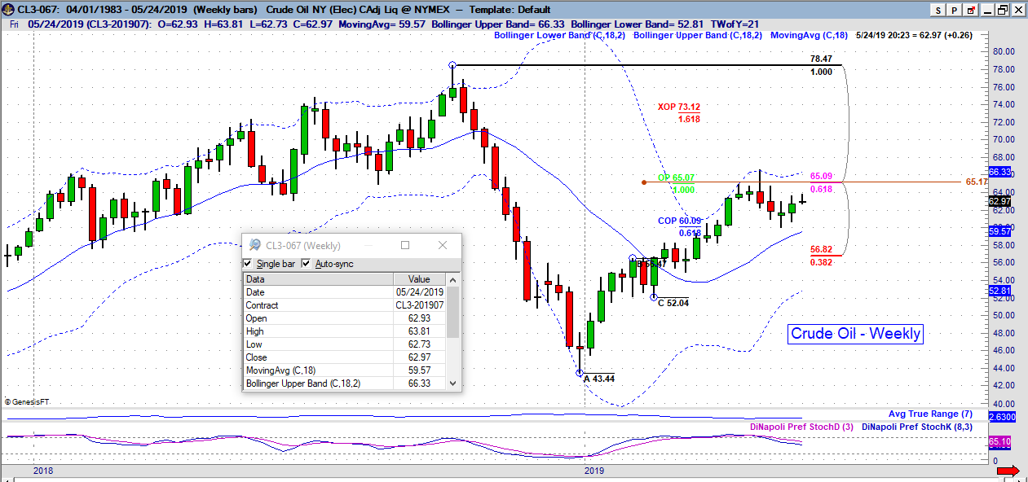Click the 62.97 last price tag
The image size is (1028, 482).
[999, 202]
